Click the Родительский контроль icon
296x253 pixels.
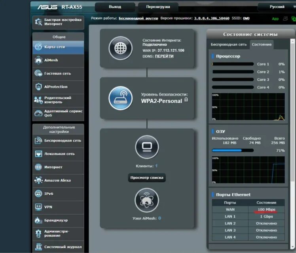(38, 100)
